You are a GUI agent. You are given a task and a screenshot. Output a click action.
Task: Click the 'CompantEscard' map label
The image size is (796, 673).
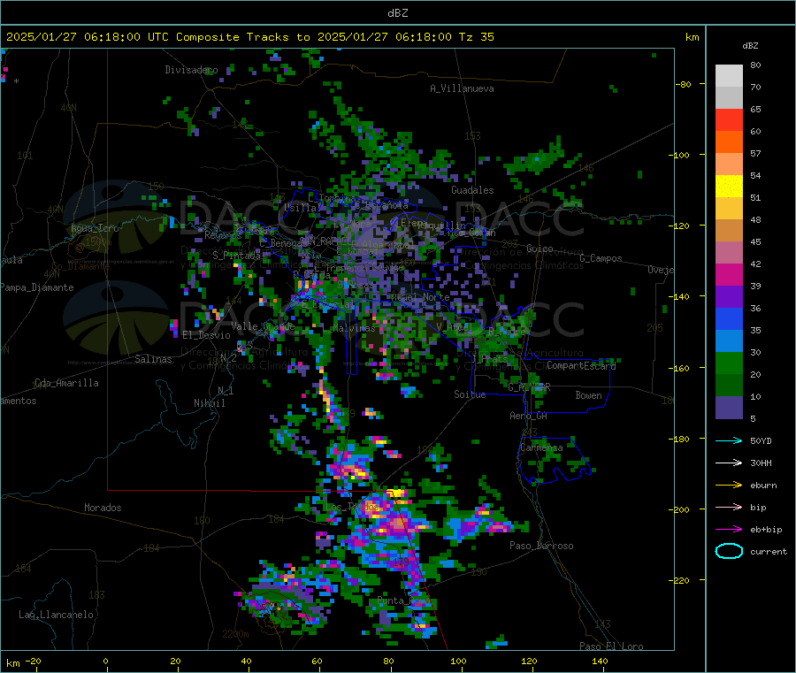point(581,365)
